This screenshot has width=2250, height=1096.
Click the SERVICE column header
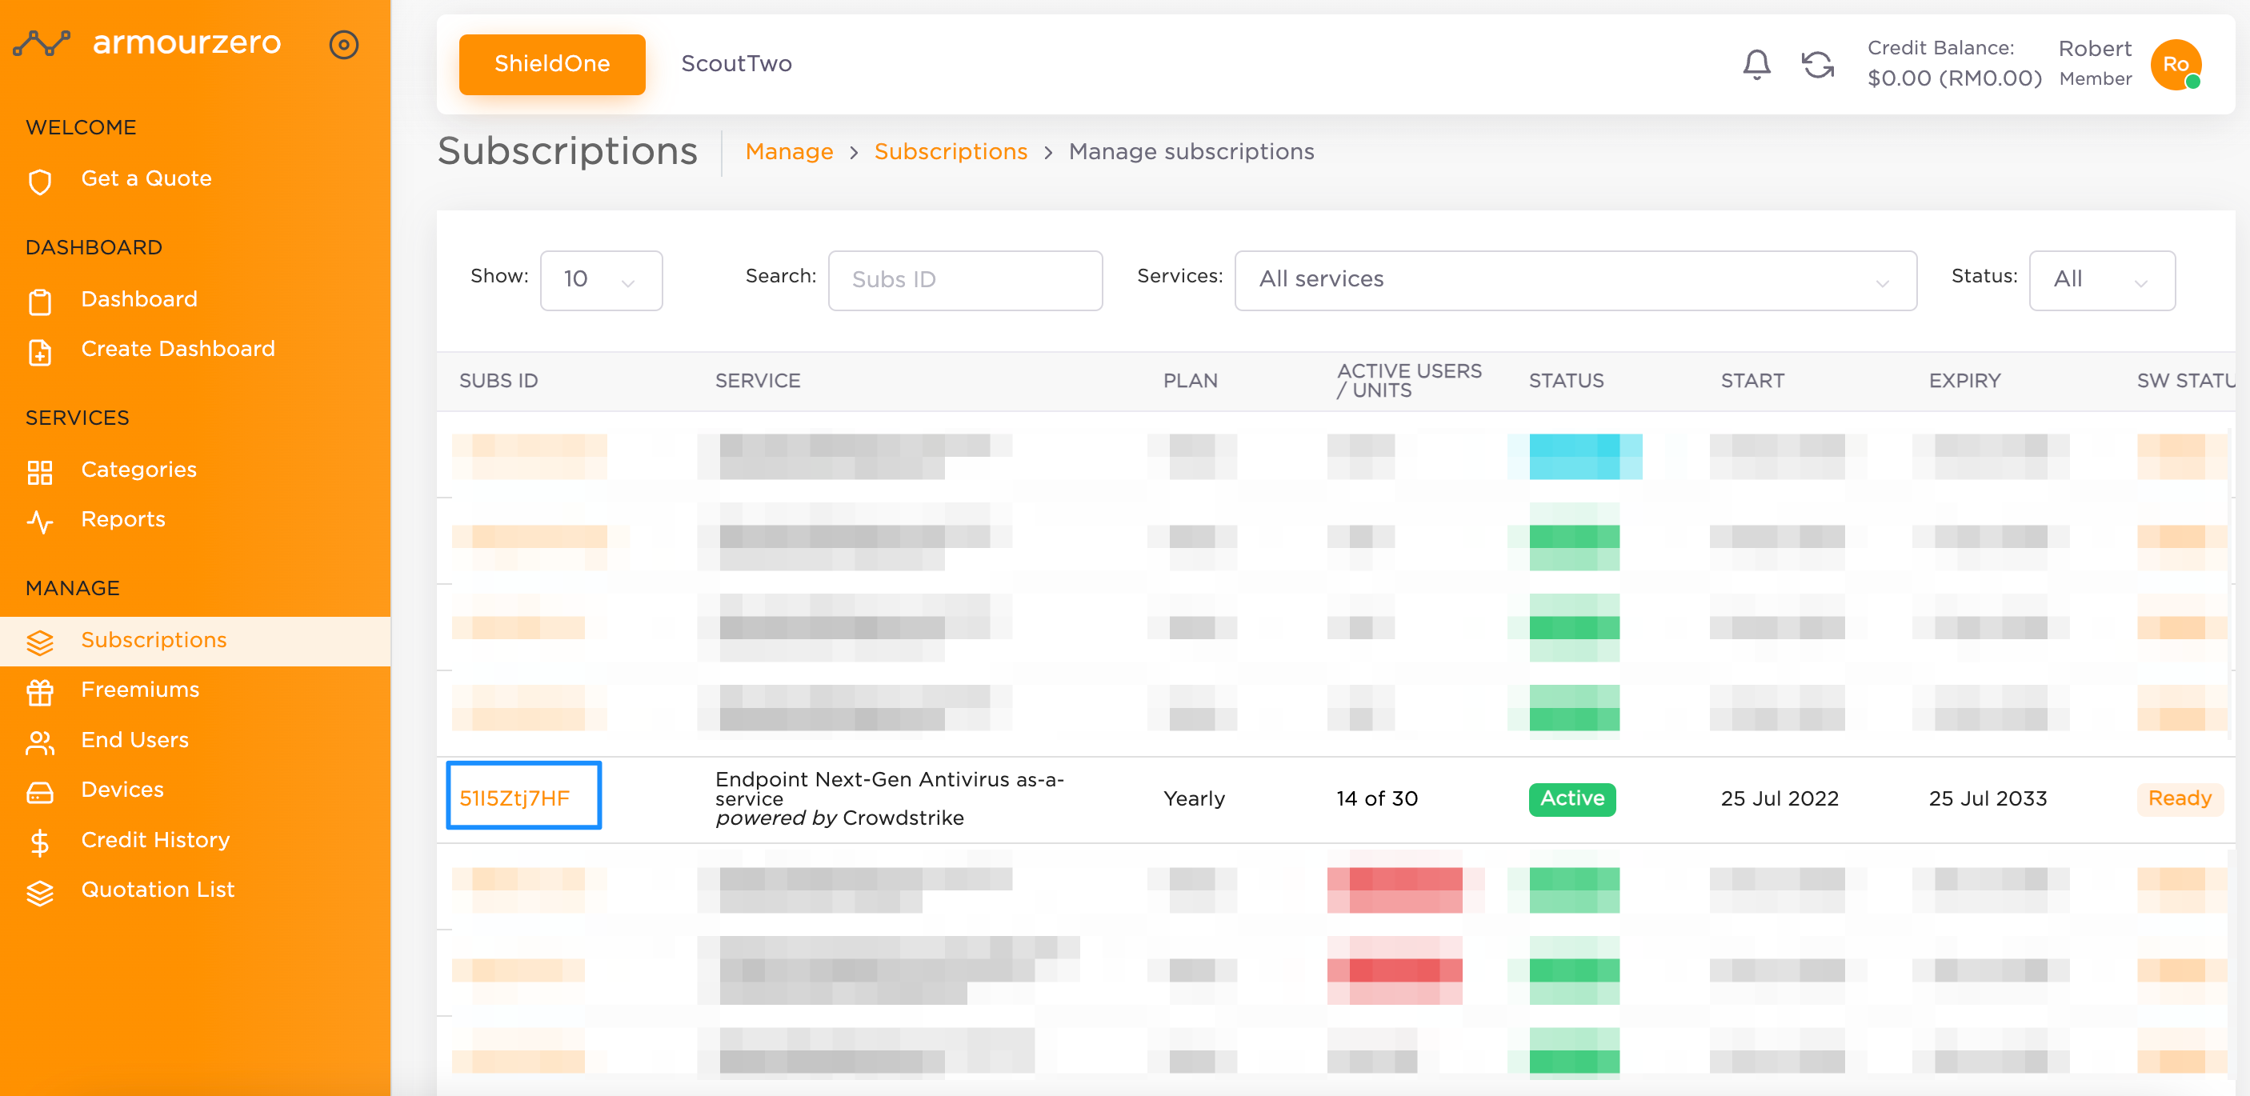[x=757, y=380]
